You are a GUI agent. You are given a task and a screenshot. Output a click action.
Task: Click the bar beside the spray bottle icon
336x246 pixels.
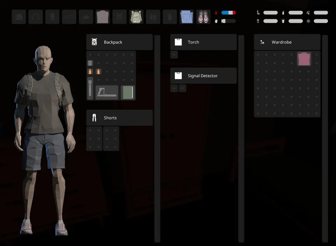(x=296, y=13)
